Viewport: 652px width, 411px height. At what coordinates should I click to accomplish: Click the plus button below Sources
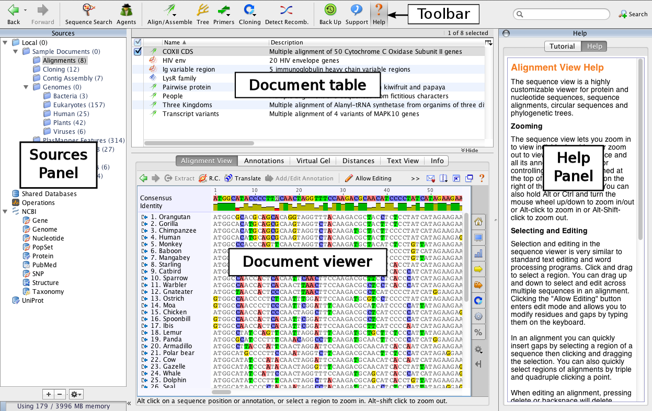point(48,394)
